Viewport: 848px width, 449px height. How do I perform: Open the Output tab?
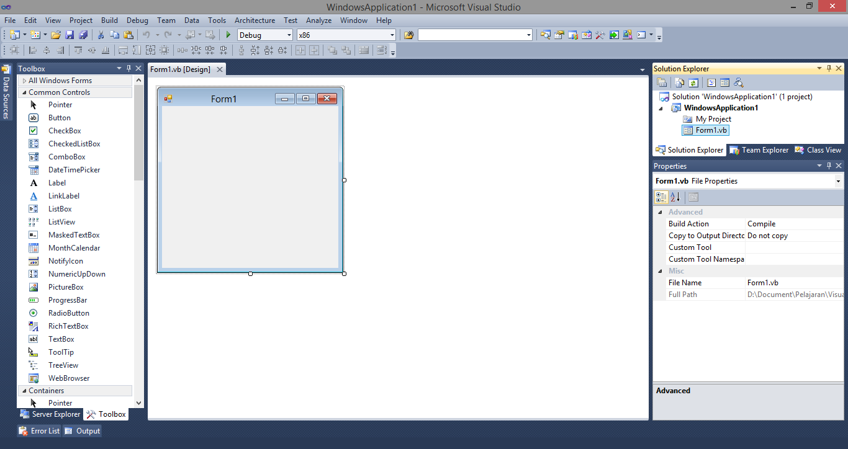coord(83,431)
